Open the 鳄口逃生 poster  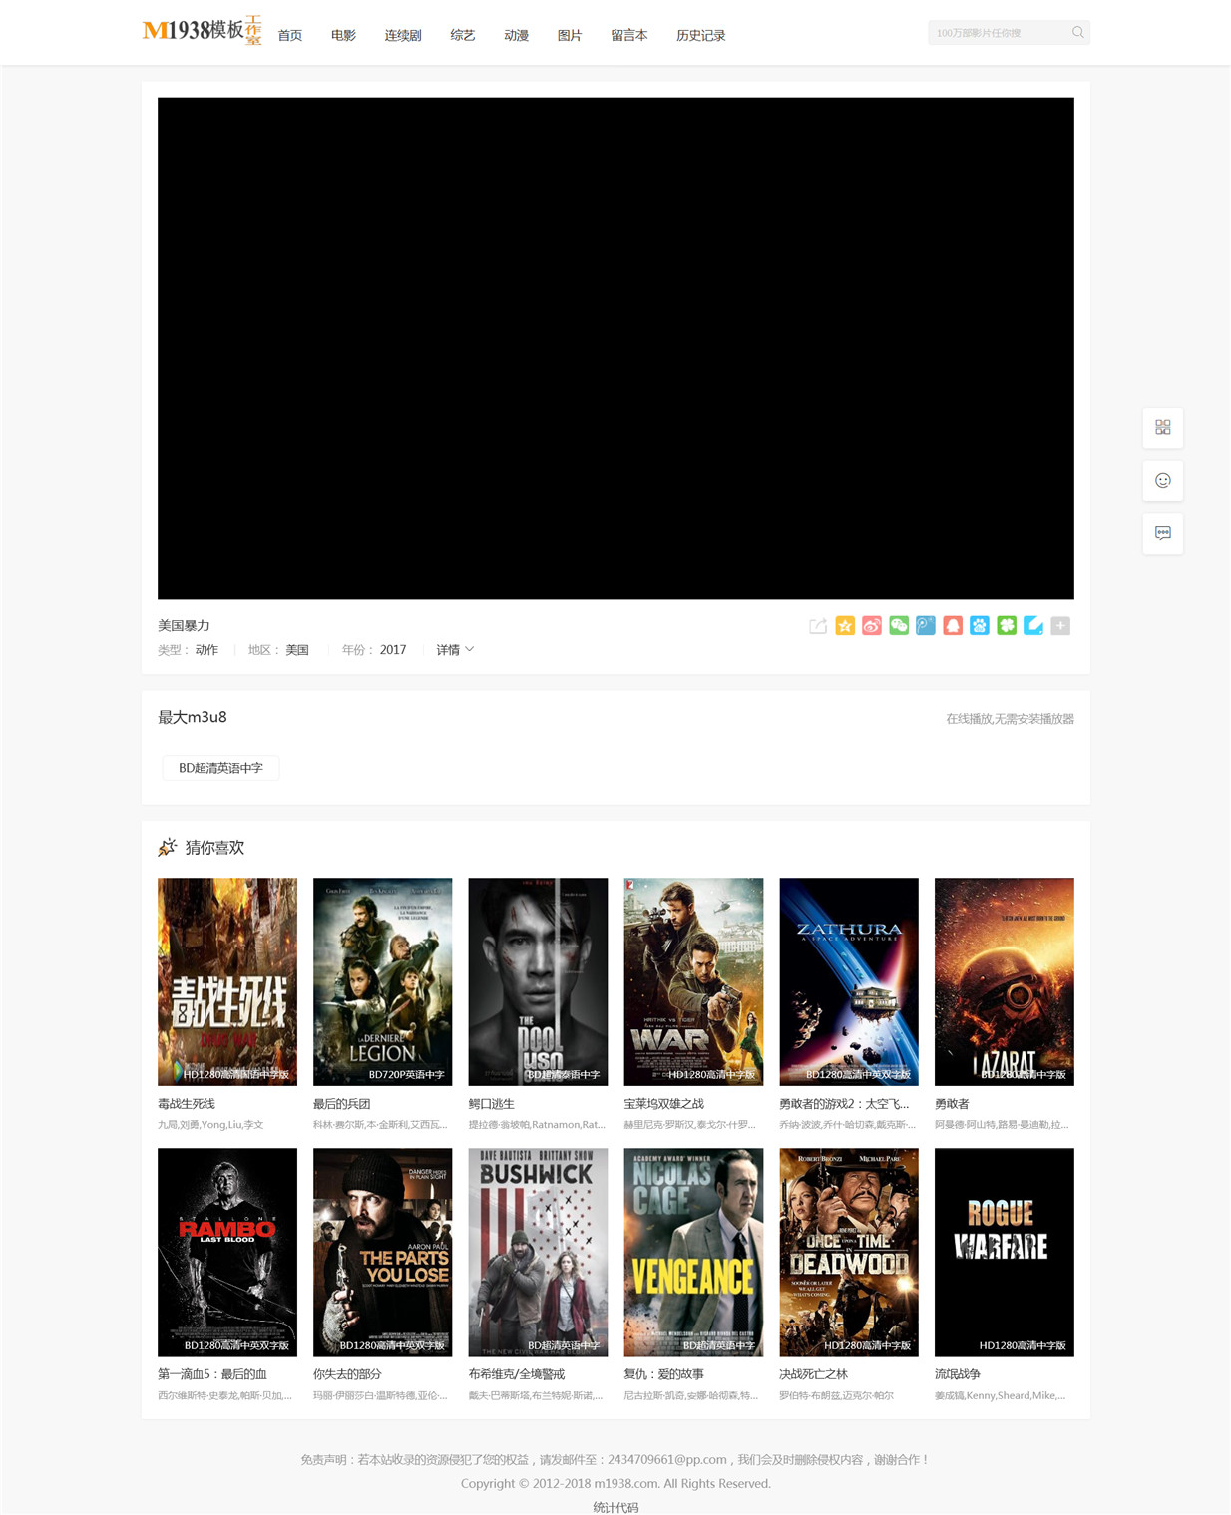point(538,981)
